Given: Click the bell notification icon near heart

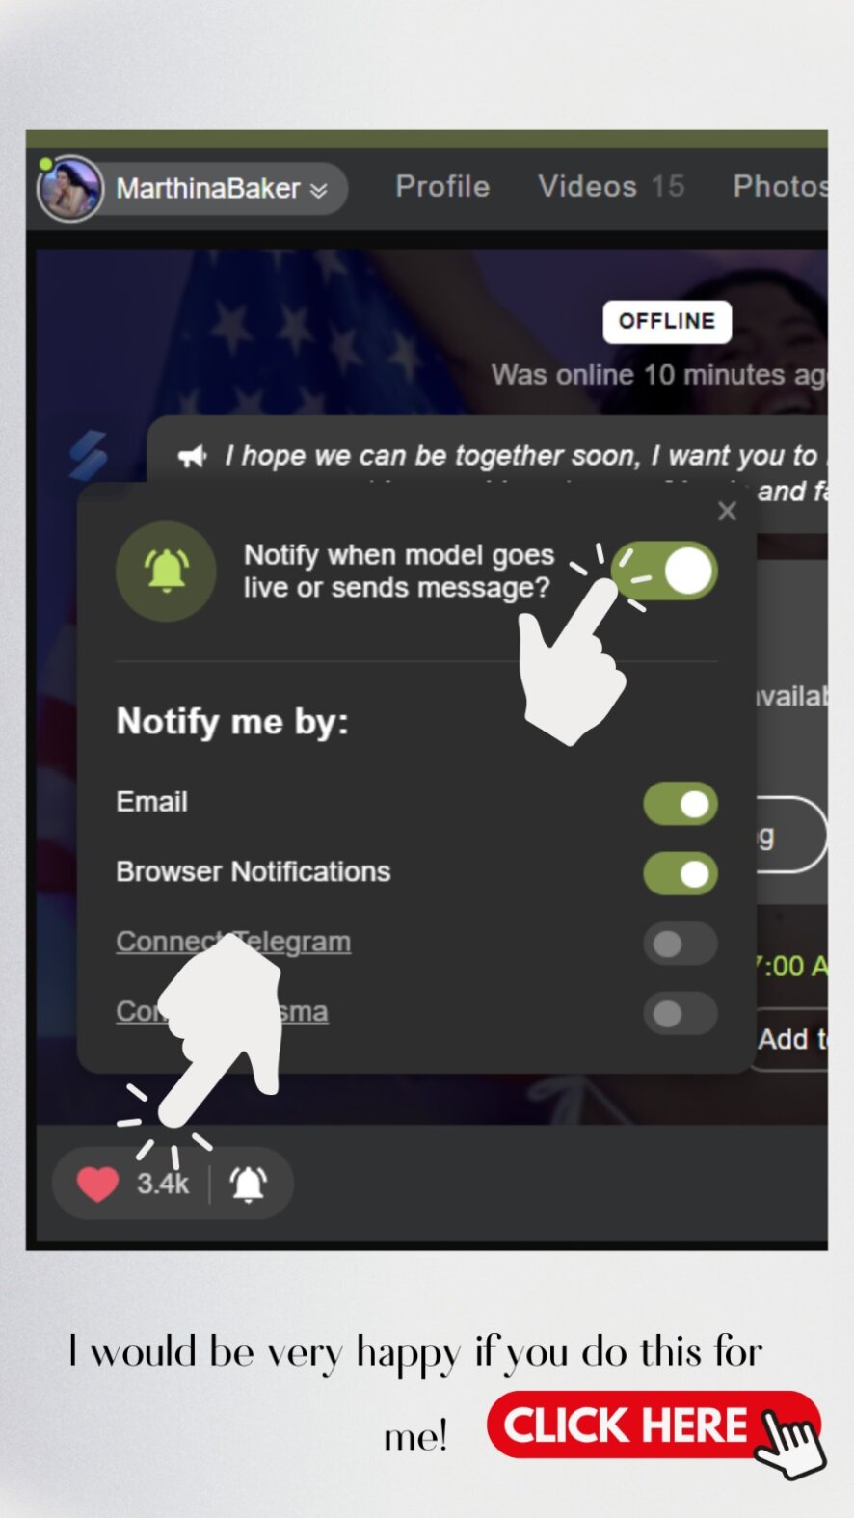Looking at the screenshot, I should (x=248, y=1184).
